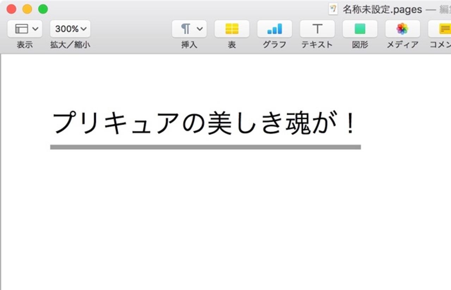Screen dimensions: 451x290
Task: Open the 300% zoom dropdown
Action: [x=70, y=29]
